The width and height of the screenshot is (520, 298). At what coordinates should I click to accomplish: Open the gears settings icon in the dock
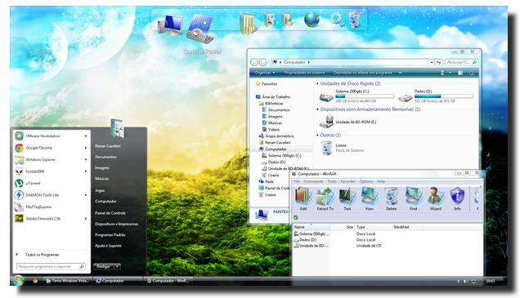click(x=337, y=20)
